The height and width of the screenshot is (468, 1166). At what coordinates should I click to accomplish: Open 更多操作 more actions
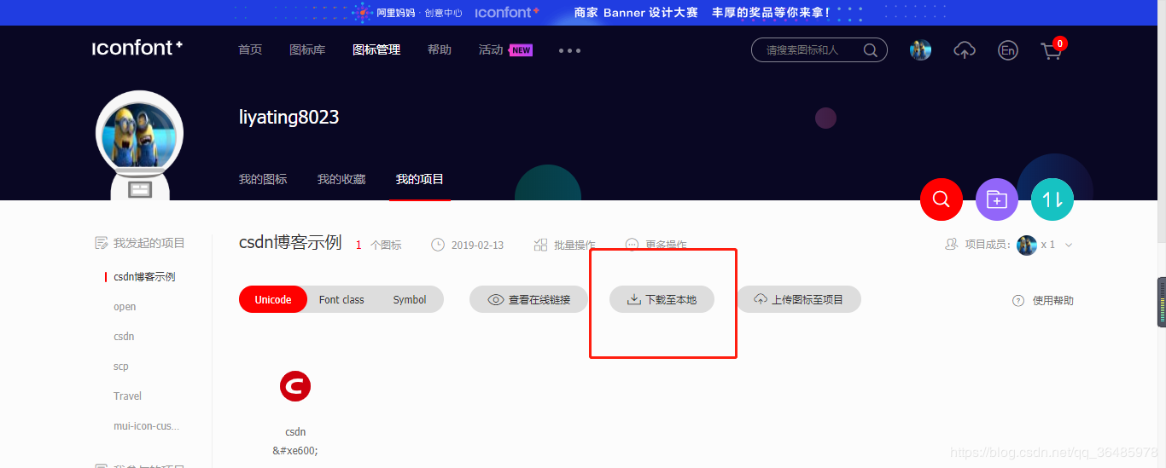(x=656, y=245)
